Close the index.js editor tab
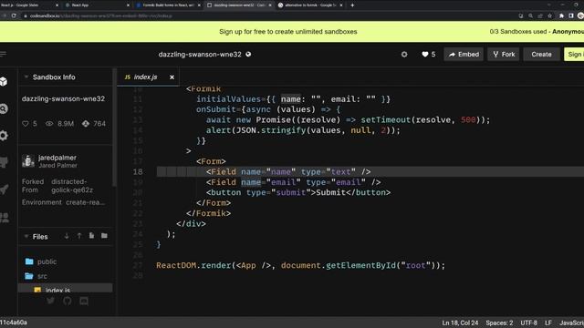The width and height of the screenshot is (584, 328). point(172,77)
